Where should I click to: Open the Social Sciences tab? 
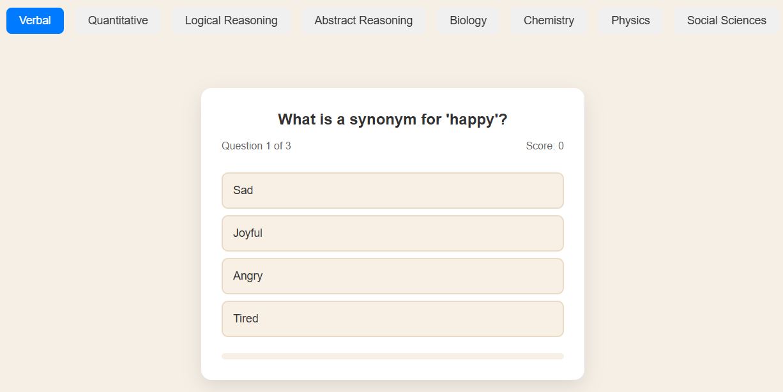coord(727,20)
